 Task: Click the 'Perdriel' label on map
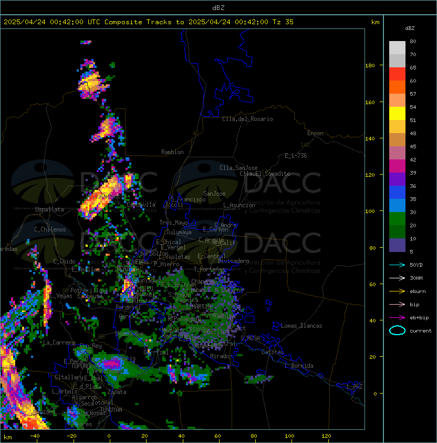tap(128, 307)
